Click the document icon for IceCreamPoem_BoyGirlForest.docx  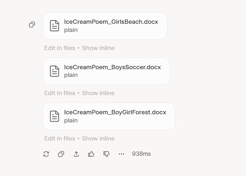54,116
